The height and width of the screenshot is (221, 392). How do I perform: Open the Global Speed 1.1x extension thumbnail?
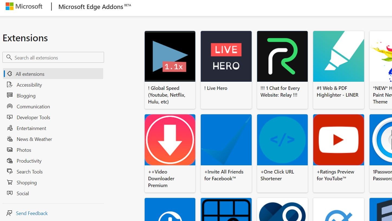[170, 56]
